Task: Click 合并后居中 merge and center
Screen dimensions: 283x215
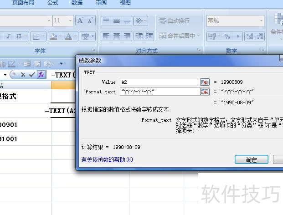Action: [x=177, y=36]
